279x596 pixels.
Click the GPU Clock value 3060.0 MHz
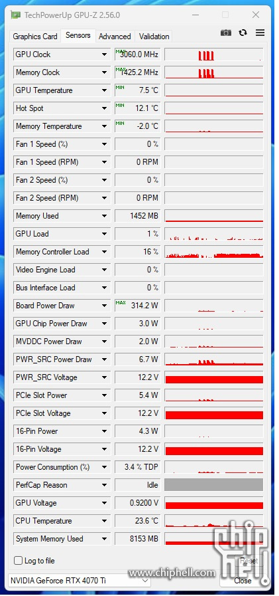point(137,54)
